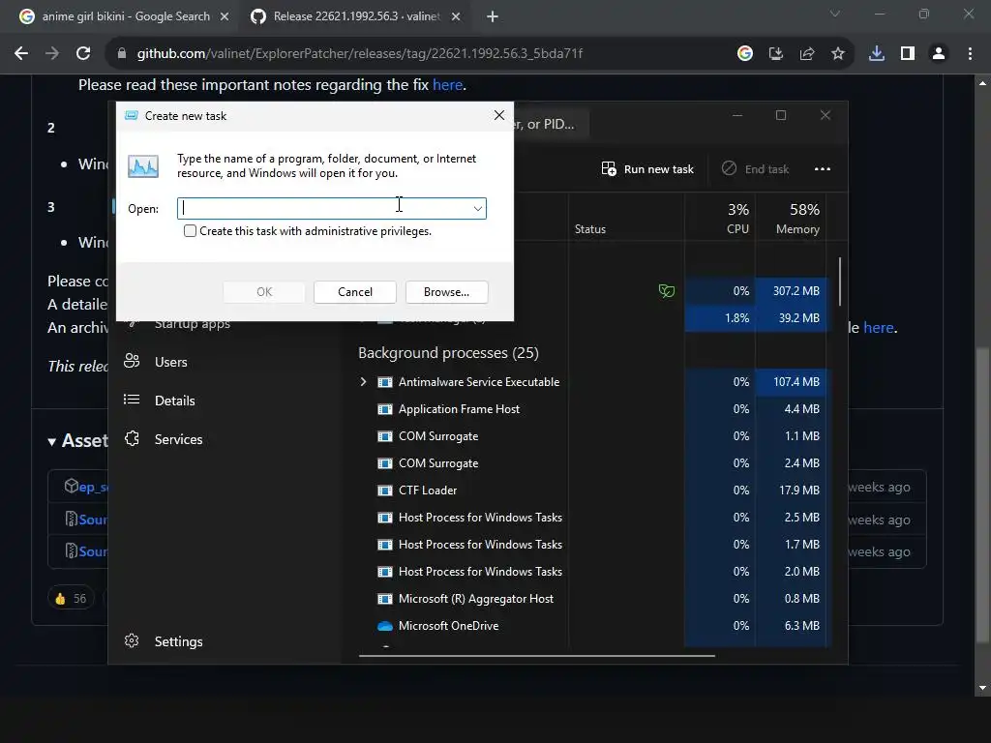
Task: Close the anime girl bikini Google Search tab
Action: (225, 16)
